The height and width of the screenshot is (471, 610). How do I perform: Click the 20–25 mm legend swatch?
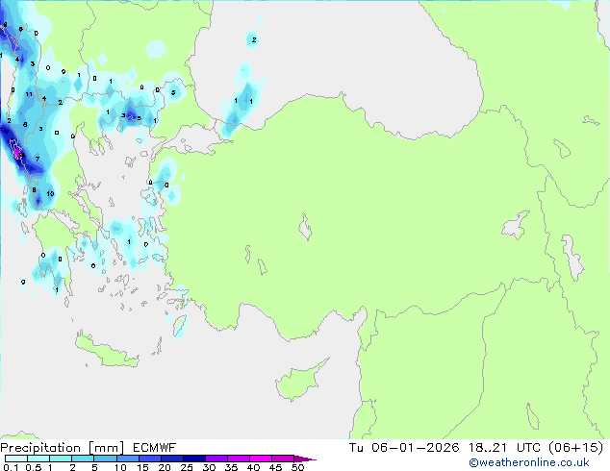(171, 459)
